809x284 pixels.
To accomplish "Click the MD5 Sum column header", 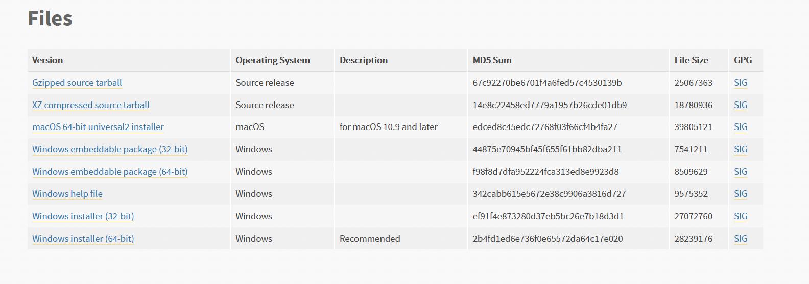I will pos(492,60).
